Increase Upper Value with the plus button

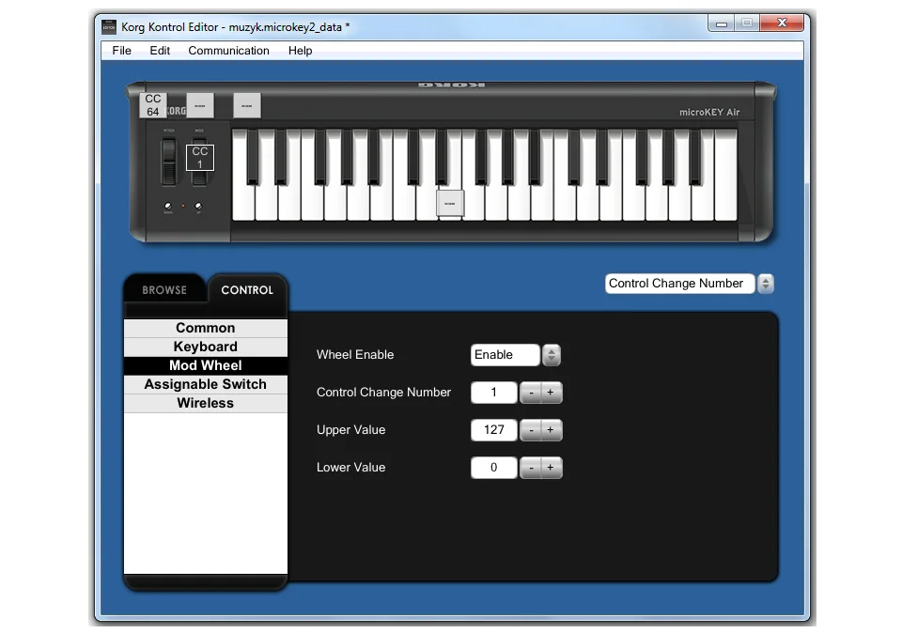[552, 430]
